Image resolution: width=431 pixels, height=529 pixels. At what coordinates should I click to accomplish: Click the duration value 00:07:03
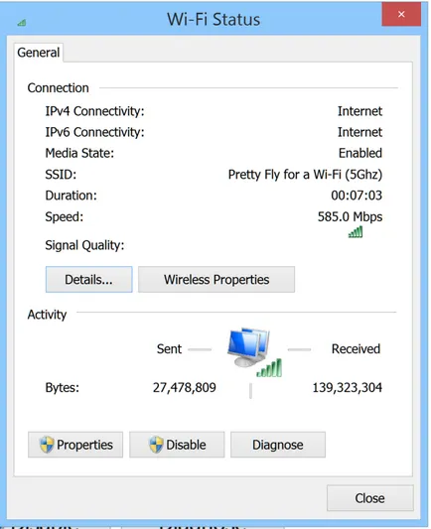coord(357,196)
